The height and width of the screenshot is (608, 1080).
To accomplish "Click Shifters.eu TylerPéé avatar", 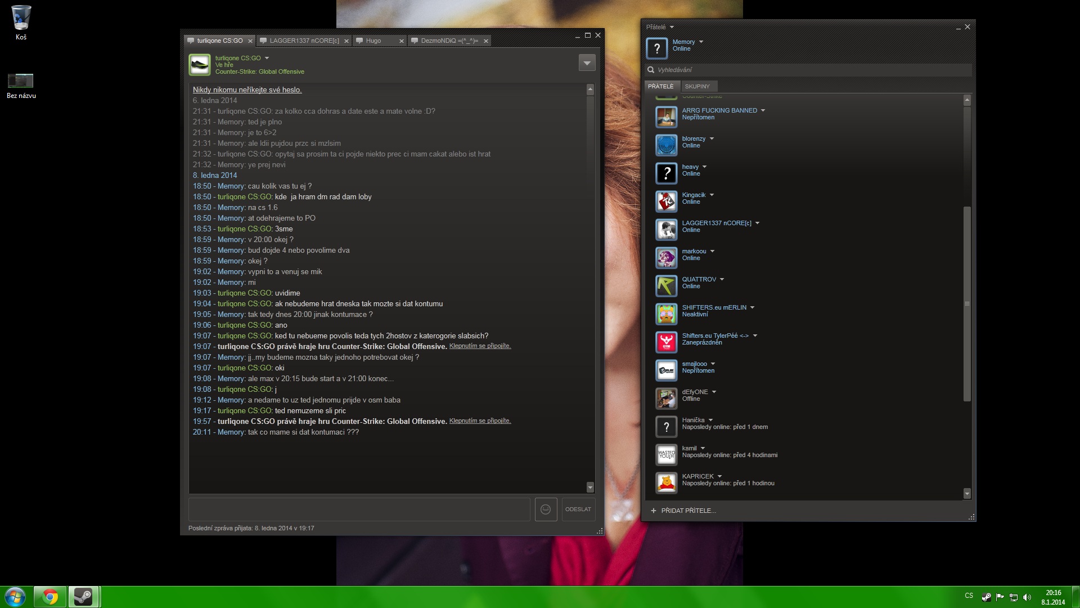I will pyautogui.click(x=667, y=342).
